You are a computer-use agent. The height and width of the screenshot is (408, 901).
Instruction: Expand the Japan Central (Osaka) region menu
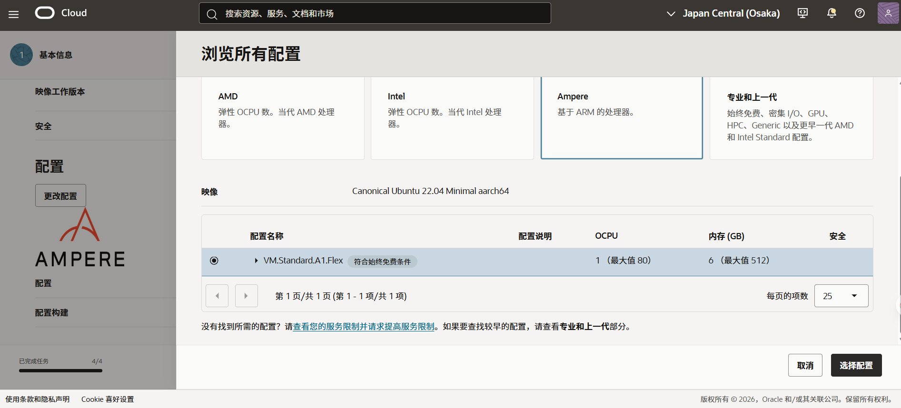[x=723, y=13]
